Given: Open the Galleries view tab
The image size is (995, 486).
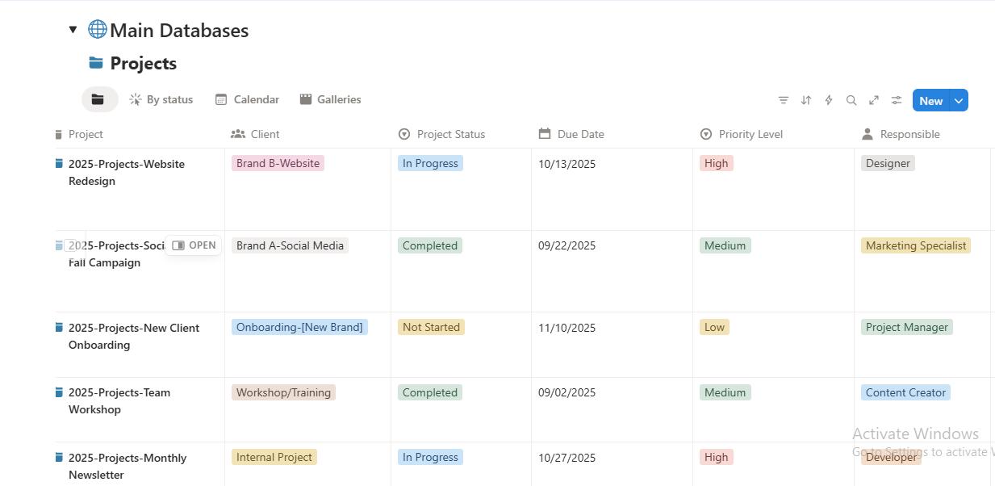Looking at the screenshot, I should tap(330, 99).
